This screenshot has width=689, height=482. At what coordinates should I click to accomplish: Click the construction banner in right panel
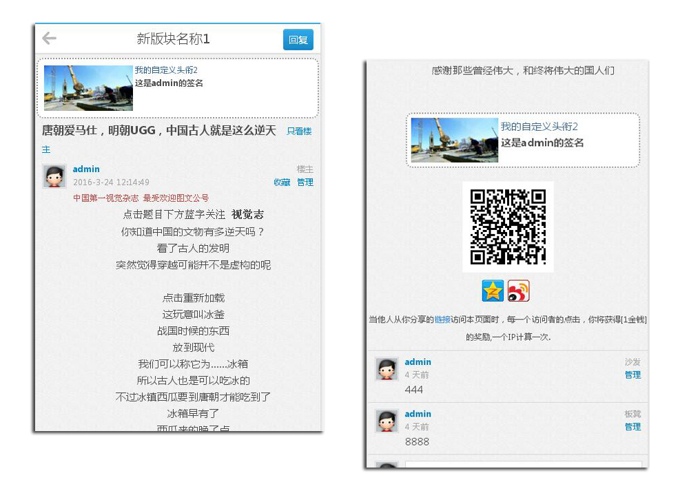point(454,140)
